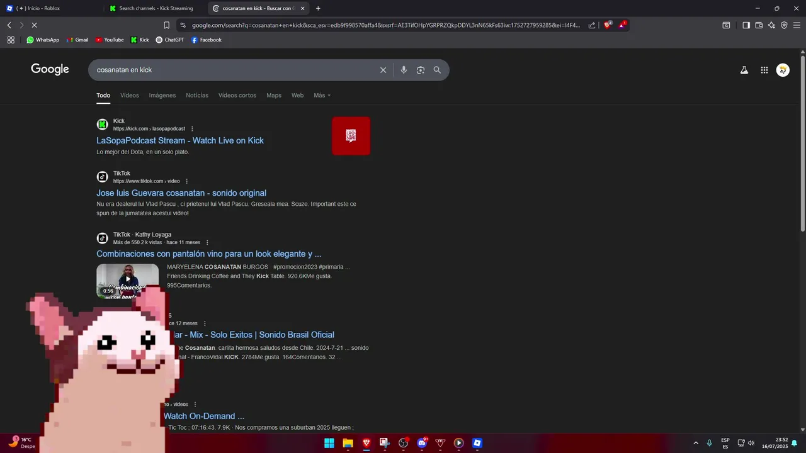Open options for the LaSopaPodcast Kick result
Image resolution: width=806 pixels, height=453 pixels.
[192, 129]
